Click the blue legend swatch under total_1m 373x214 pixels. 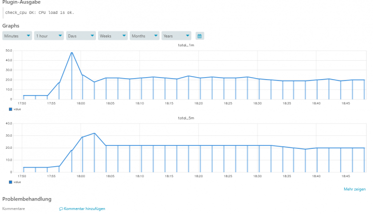[10, 108]
